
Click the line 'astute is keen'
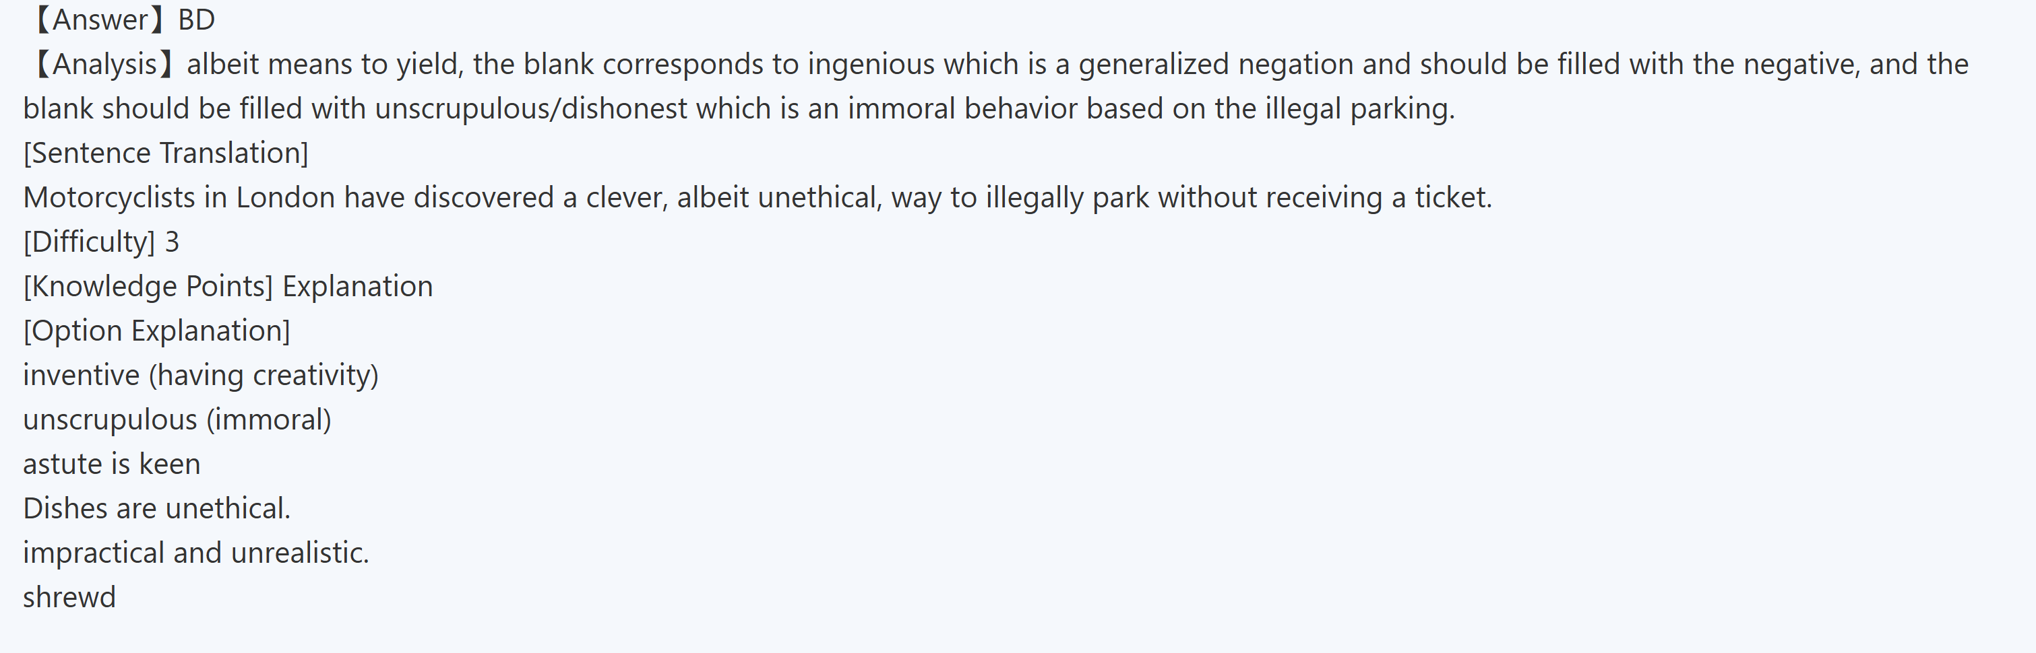[111, 464]
